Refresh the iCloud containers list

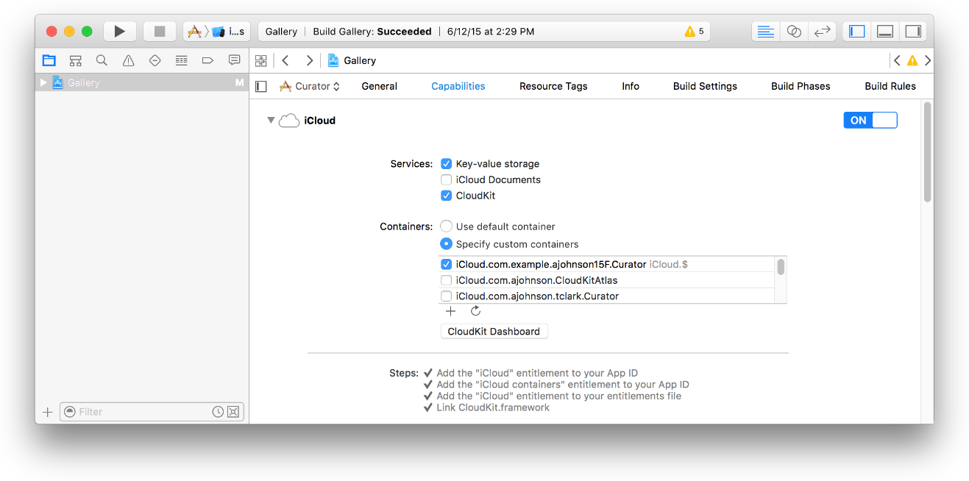tap(475, 311)
